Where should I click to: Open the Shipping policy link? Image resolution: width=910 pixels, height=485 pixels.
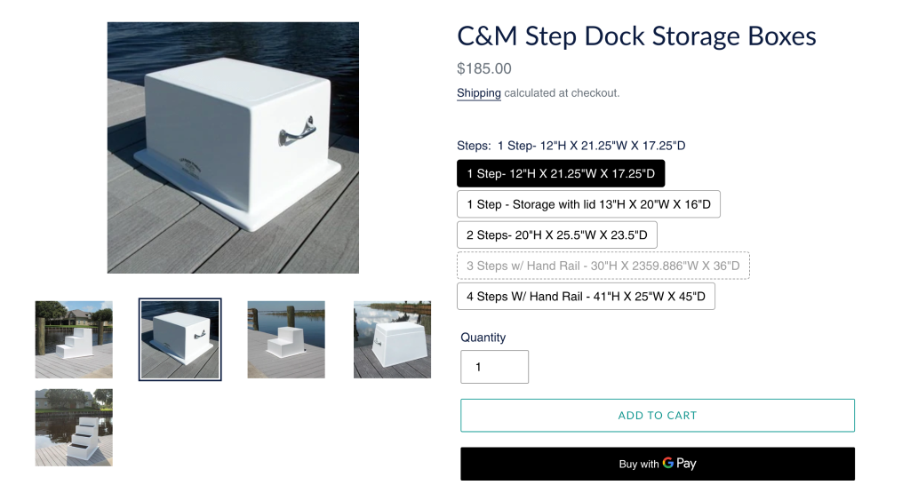click(479, 92)
